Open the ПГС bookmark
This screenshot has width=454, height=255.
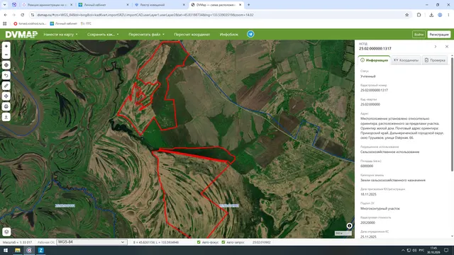tap(86, 23)
